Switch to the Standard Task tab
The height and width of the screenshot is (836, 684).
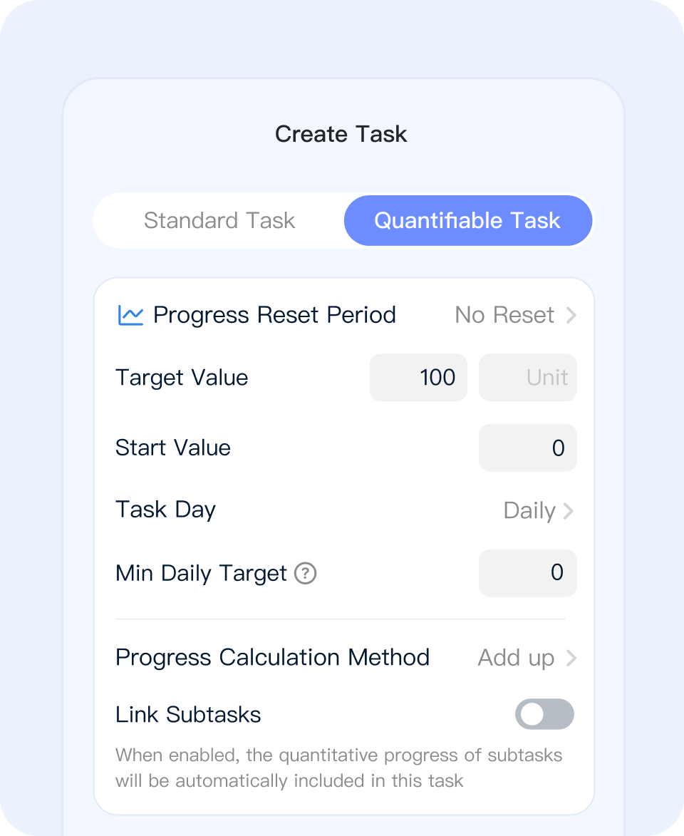pyautogui.click(x=219, y=221)
